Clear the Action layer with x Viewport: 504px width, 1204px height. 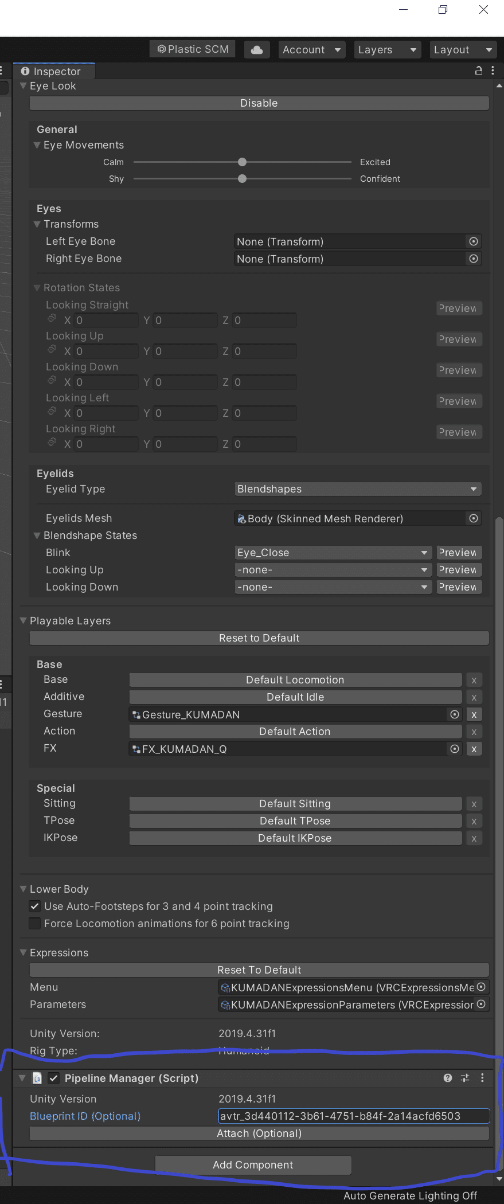(474, 732)
